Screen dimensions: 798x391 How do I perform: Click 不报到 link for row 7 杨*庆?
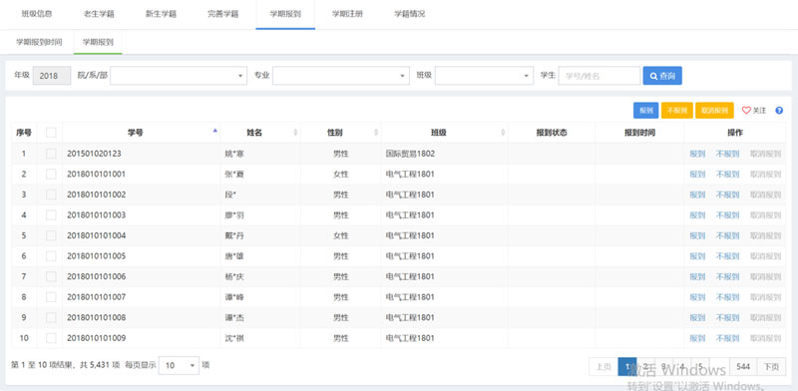727,276
